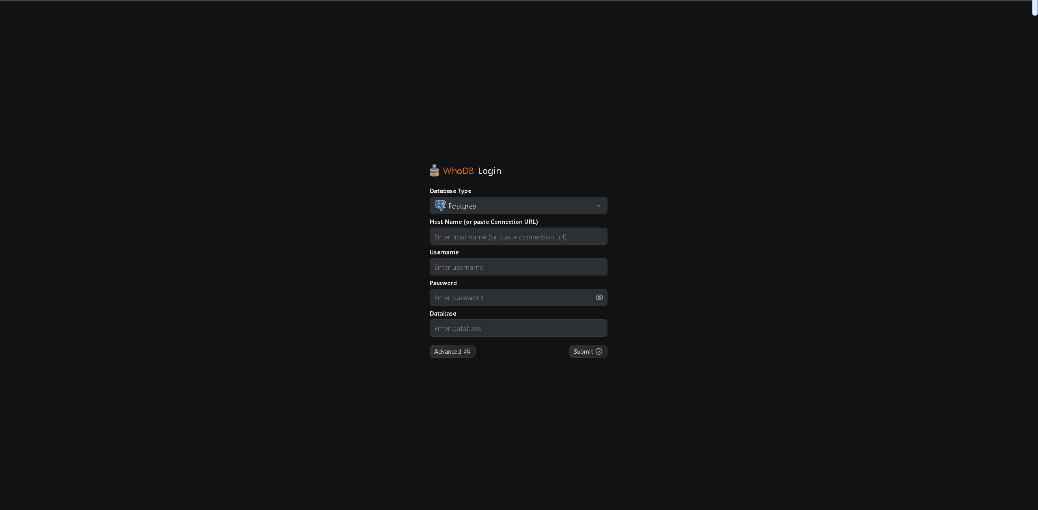This screenshot has width=1038, height=510.
Task: Click the blue bookmark ribbon in top-right corner
Action: (x=1034, y=8)
